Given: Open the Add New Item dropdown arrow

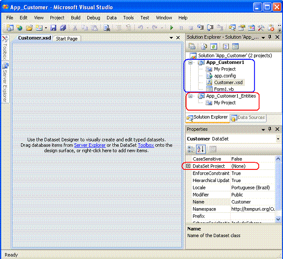Looking at the screenshot, I should pos(46,28).
